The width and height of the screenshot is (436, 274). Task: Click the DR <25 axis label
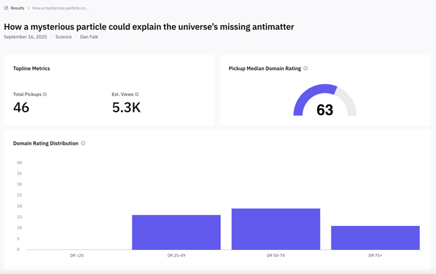pos(77,256)
